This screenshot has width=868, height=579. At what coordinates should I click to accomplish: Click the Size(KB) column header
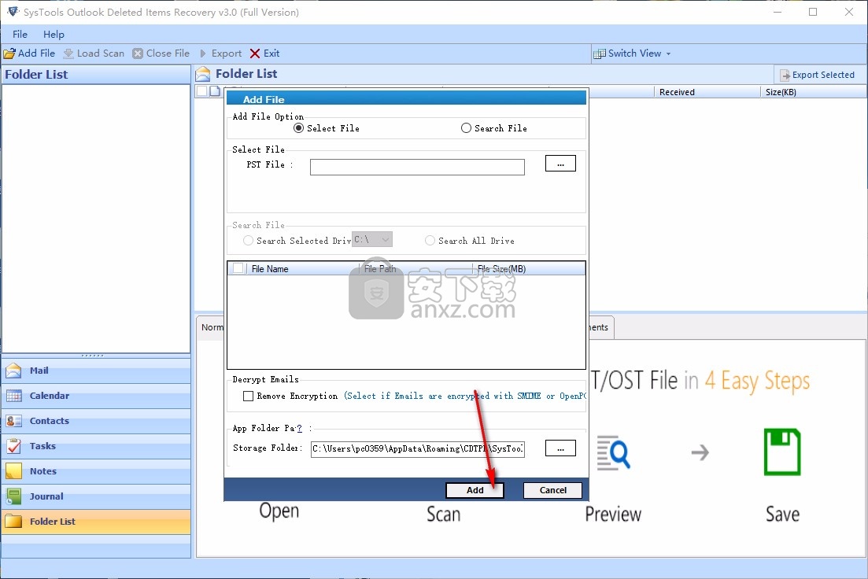814,92
